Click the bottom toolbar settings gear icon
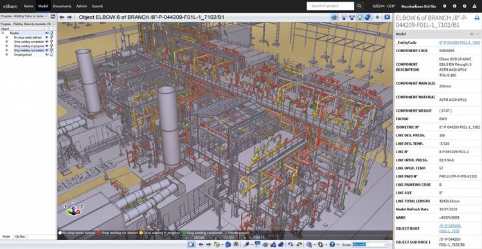482x249 pixels. (x=321, y=244)
